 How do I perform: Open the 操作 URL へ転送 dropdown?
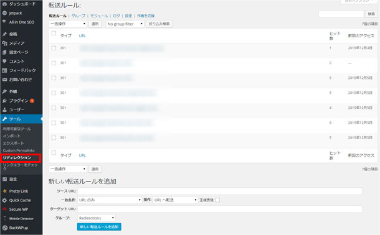(176, 200)
